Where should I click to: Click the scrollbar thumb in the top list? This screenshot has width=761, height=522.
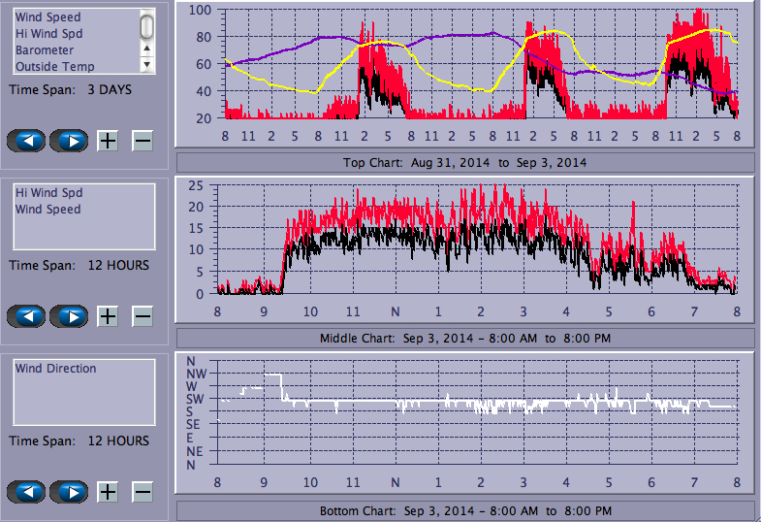(x=147, y=26)
